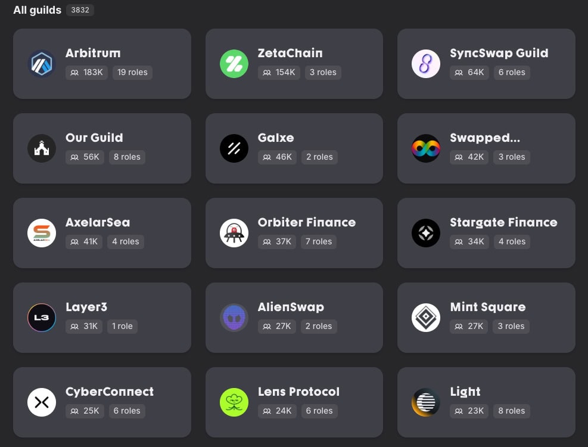Click the Our Guild castle icon
The width and height of the screenshot is (588, 447).
pyautogui.click(x=42, y=148)
